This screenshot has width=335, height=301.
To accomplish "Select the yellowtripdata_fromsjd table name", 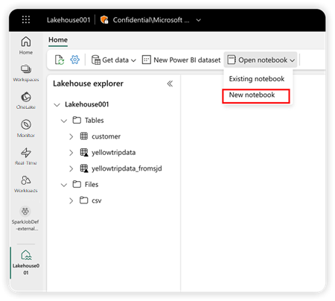I will tap(127, 168).
